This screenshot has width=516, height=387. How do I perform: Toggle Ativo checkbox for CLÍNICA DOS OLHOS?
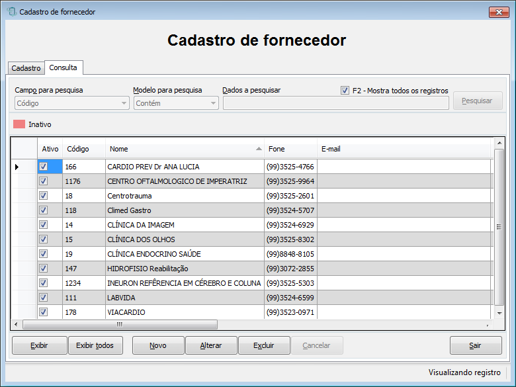[x=43, y=239]
